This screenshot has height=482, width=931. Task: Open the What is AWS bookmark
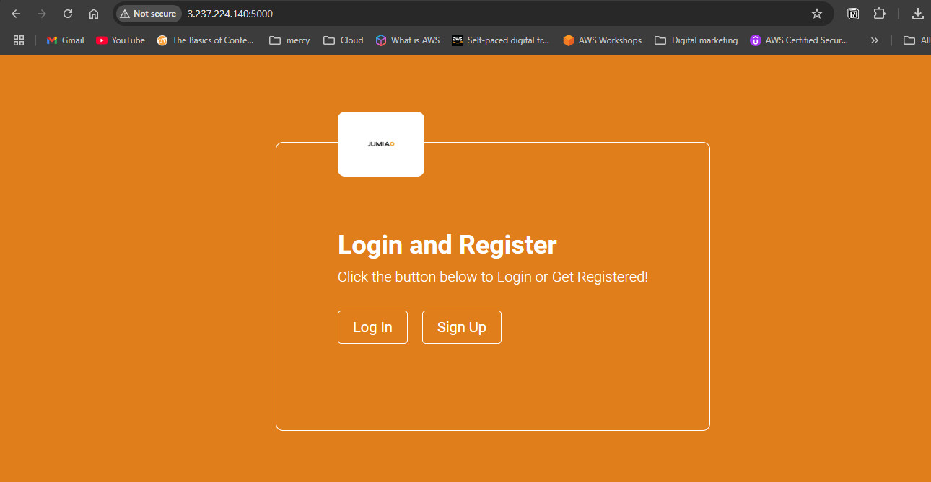[408, 40]
